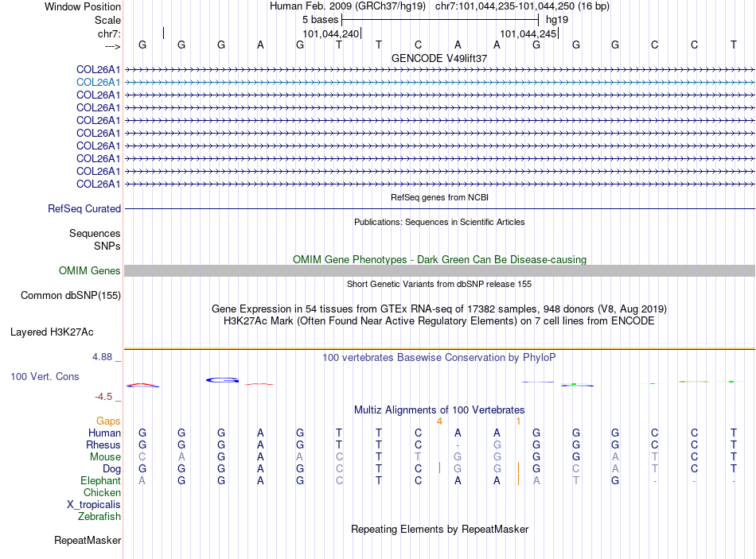The image size is (756, 559).
Task: Click the orange gap count 4 marker
Action: [x=439, y=421]
